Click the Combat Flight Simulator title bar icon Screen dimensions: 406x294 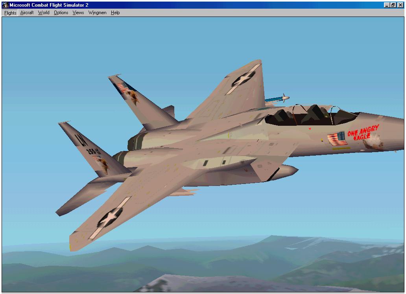point(6,5)
